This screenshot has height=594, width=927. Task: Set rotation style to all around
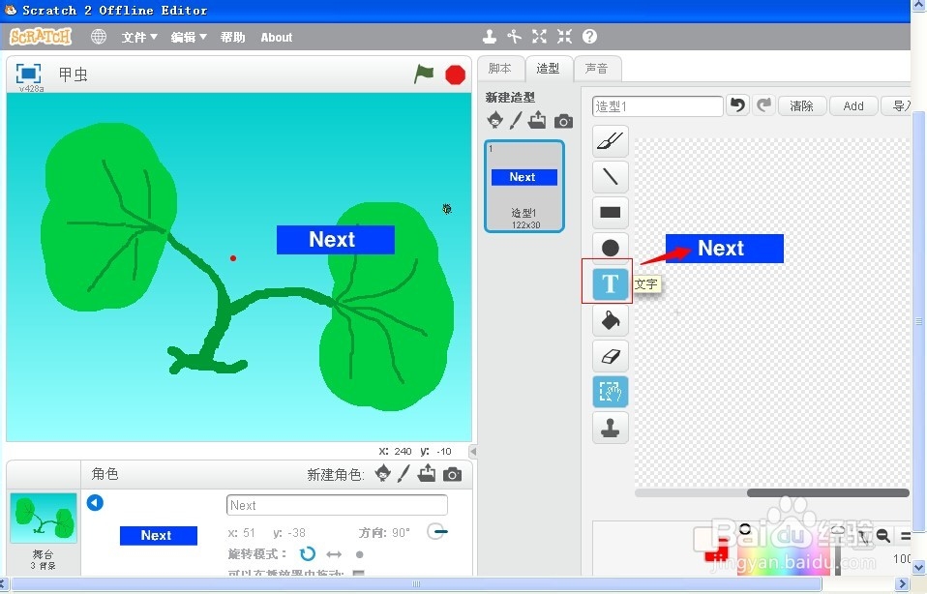point(308,554)
